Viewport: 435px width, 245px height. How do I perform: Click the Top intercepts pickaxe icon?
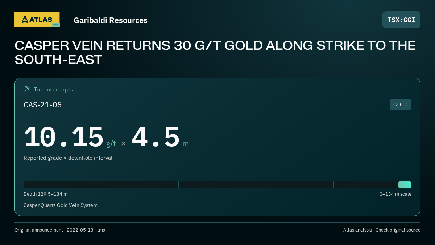[x=27, y=89]
